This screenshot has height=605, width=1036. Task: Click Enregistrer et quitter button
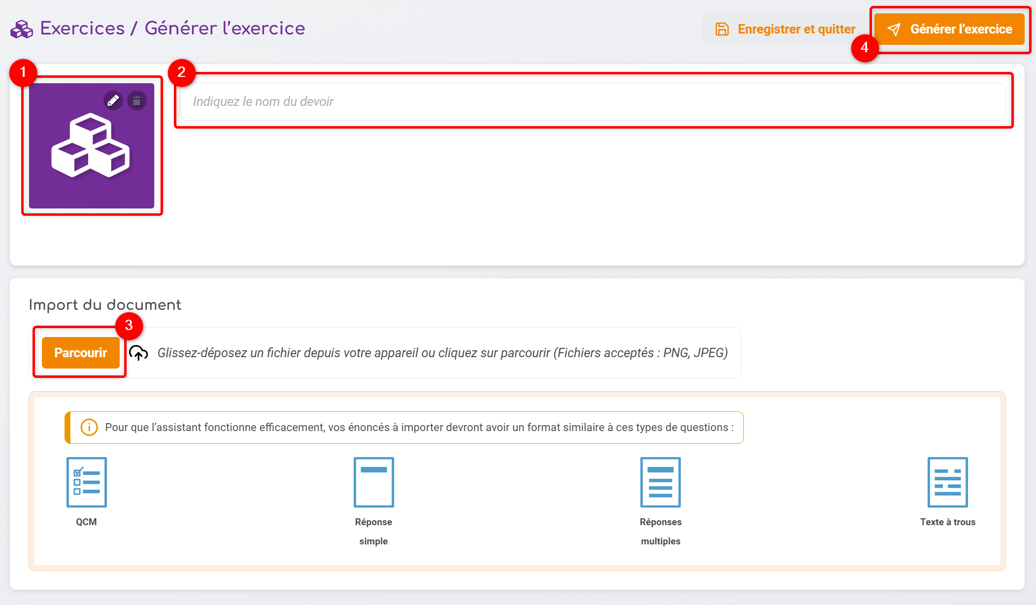785,29
